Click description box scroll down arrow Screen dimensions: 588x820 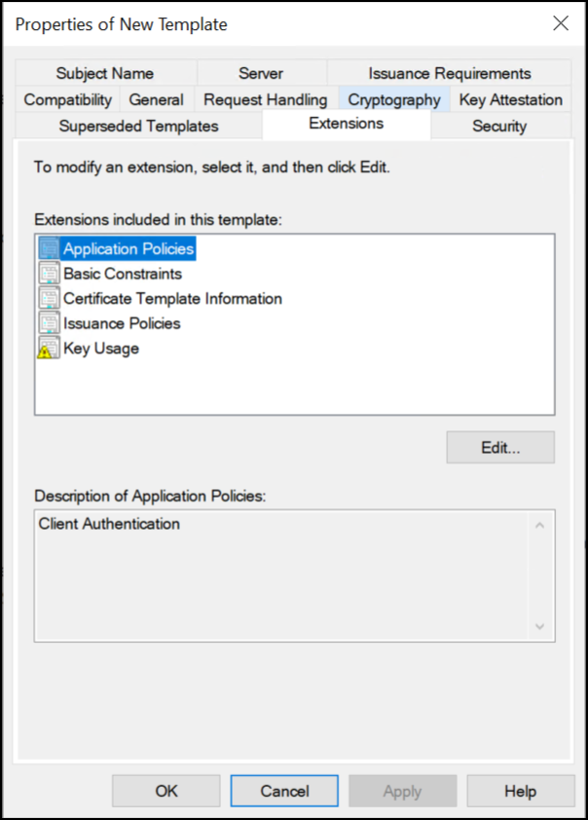coord(540,626)
